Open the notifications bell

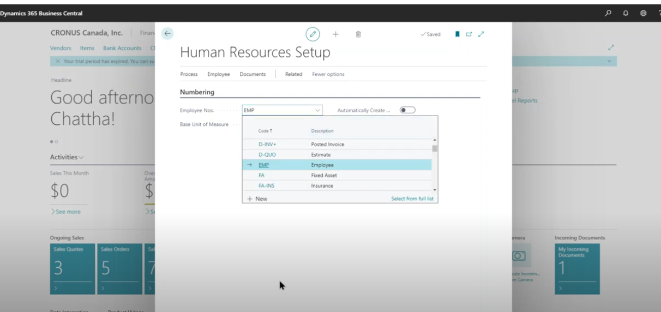point(626,14)
